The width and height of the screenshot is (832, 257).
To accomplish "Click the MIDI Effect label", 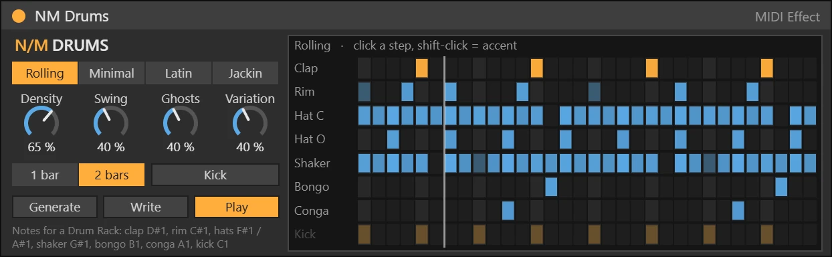I will 787,17.
